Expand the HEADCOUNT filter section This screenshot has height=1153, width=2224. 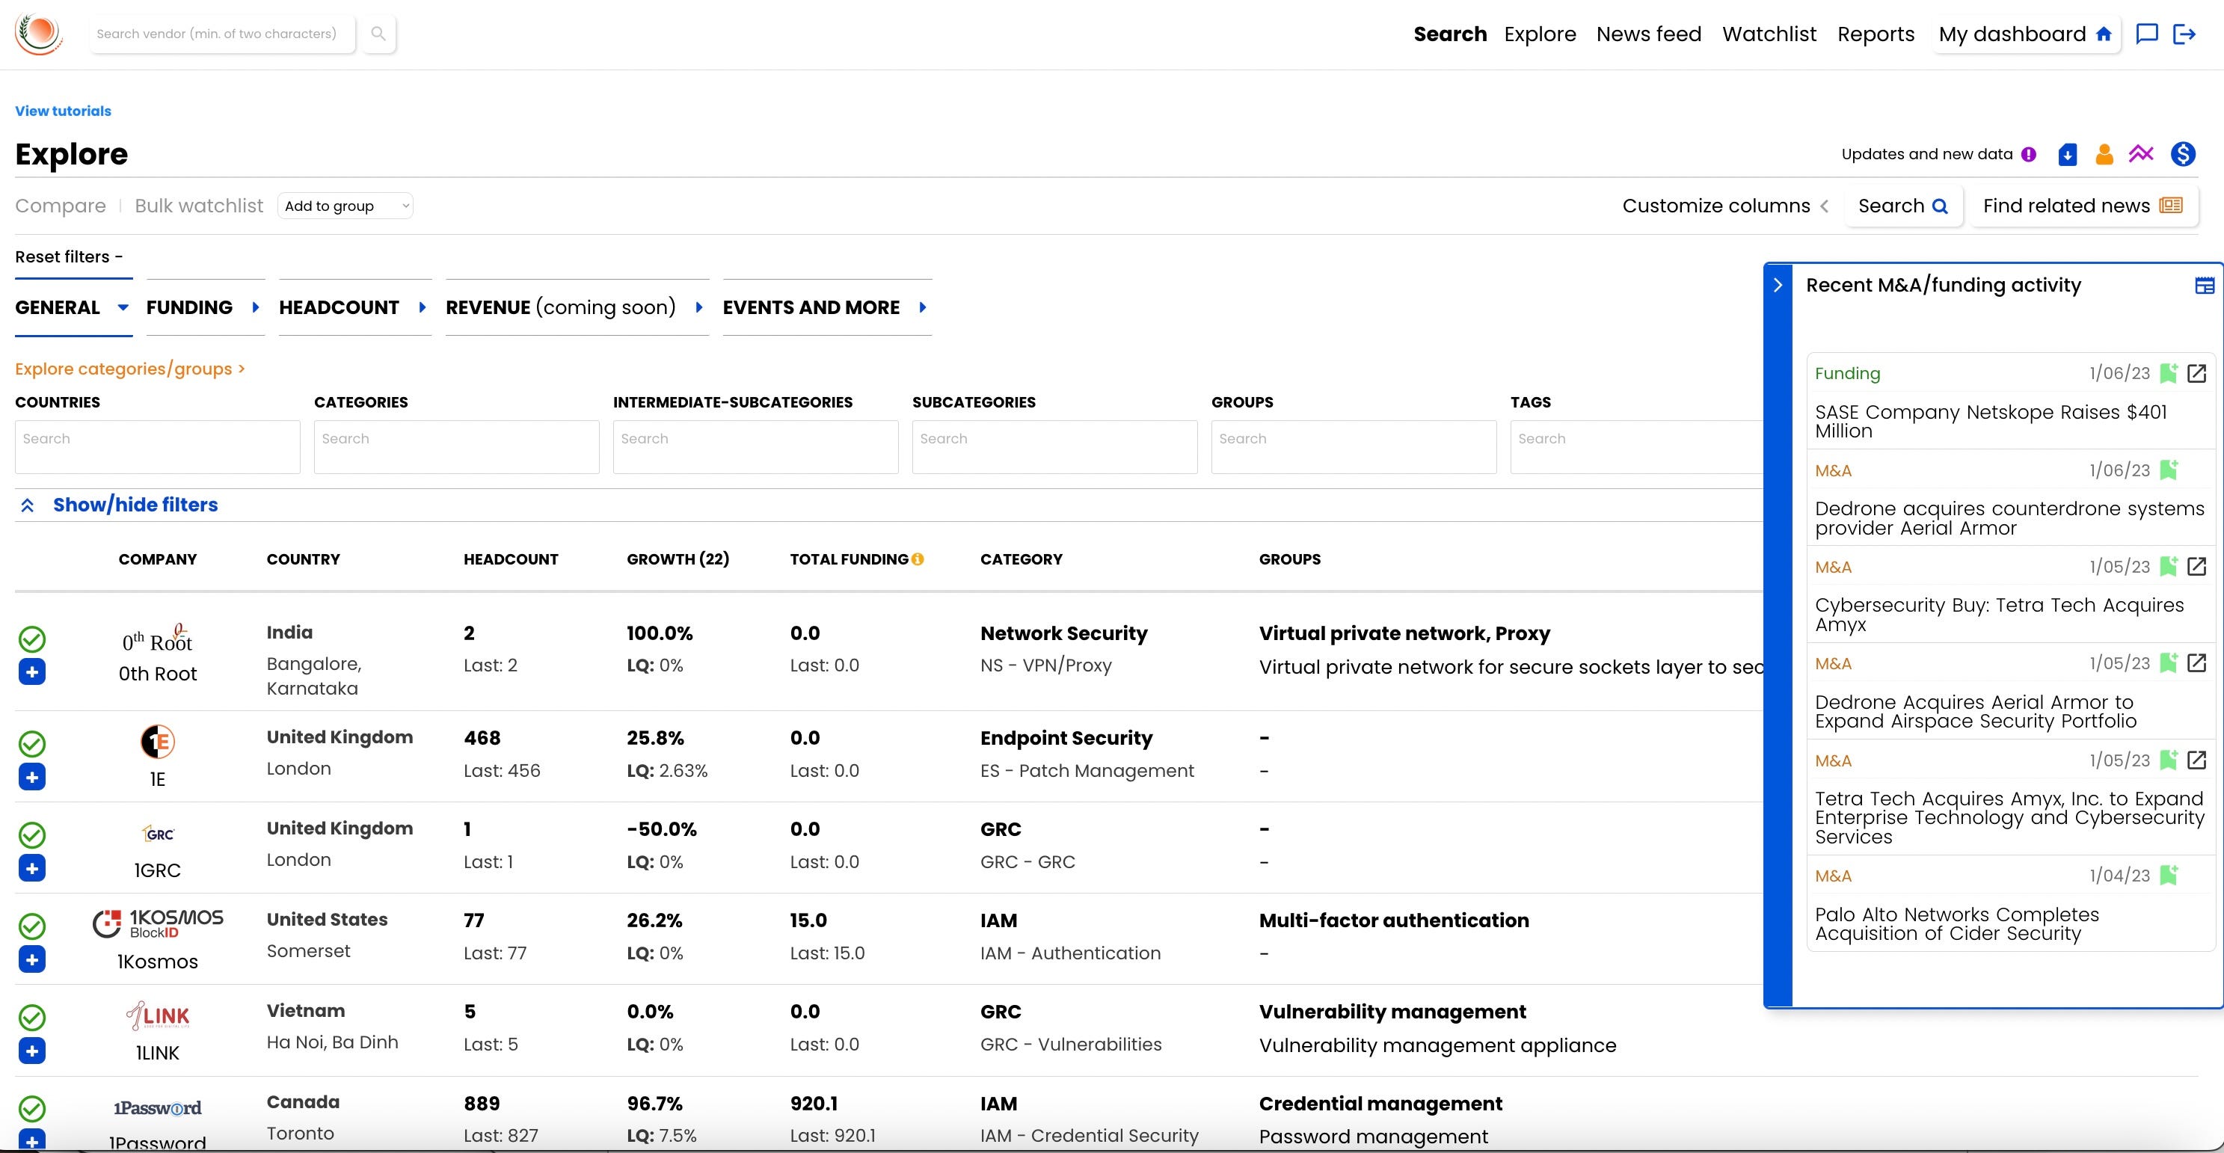coord(354,307)
